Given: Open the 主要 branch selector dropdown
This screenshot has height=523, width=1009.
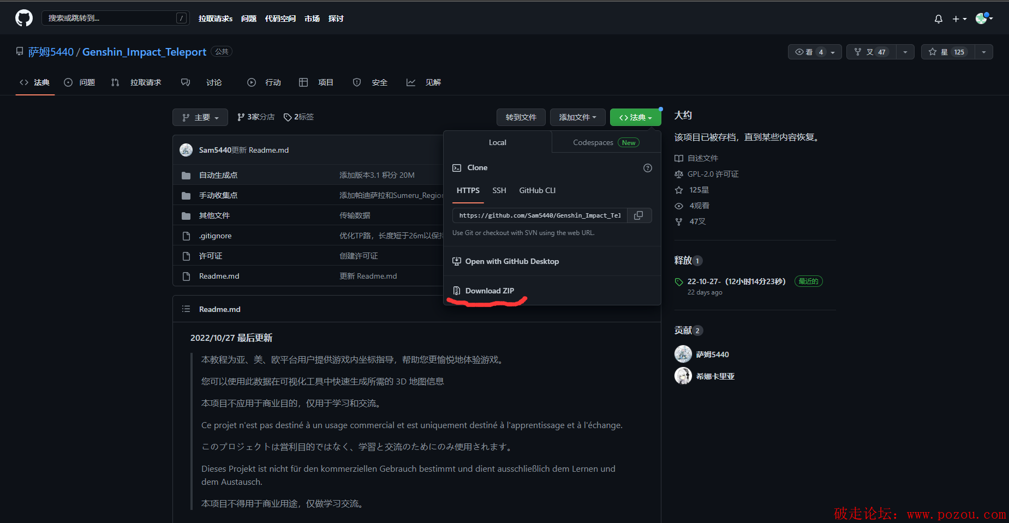Looking at the screenshot, I should (x=200, y=117).
